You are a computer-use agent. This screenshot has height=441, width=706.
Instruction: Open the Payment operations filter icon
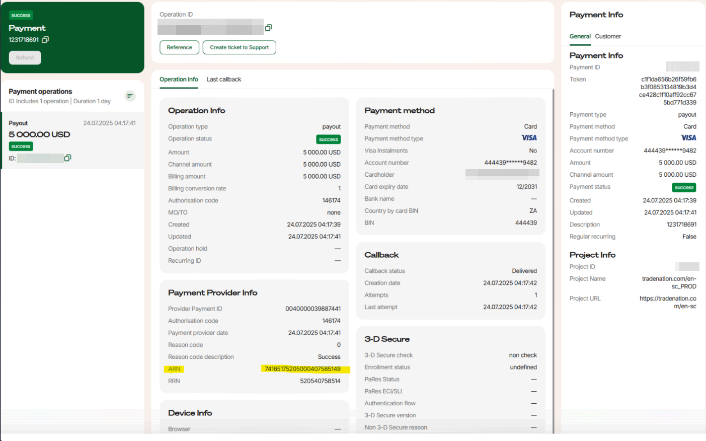[x=130, y=96]
